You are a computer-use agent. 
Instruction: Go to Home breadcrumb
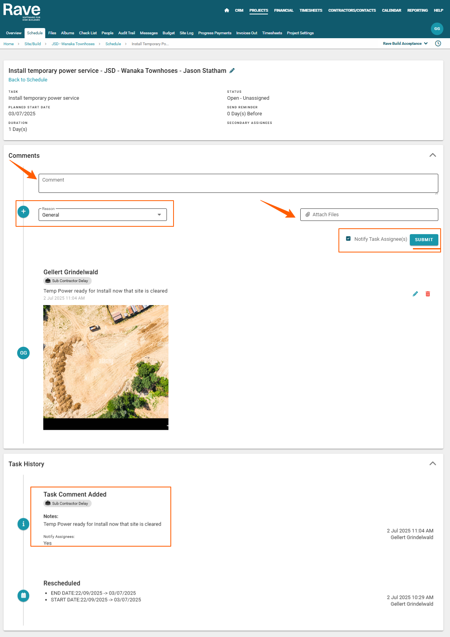pos(9,44)
